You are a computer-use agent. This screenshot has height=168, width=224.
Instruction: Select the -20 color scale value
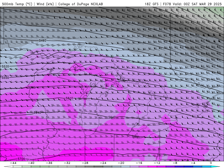121,163
